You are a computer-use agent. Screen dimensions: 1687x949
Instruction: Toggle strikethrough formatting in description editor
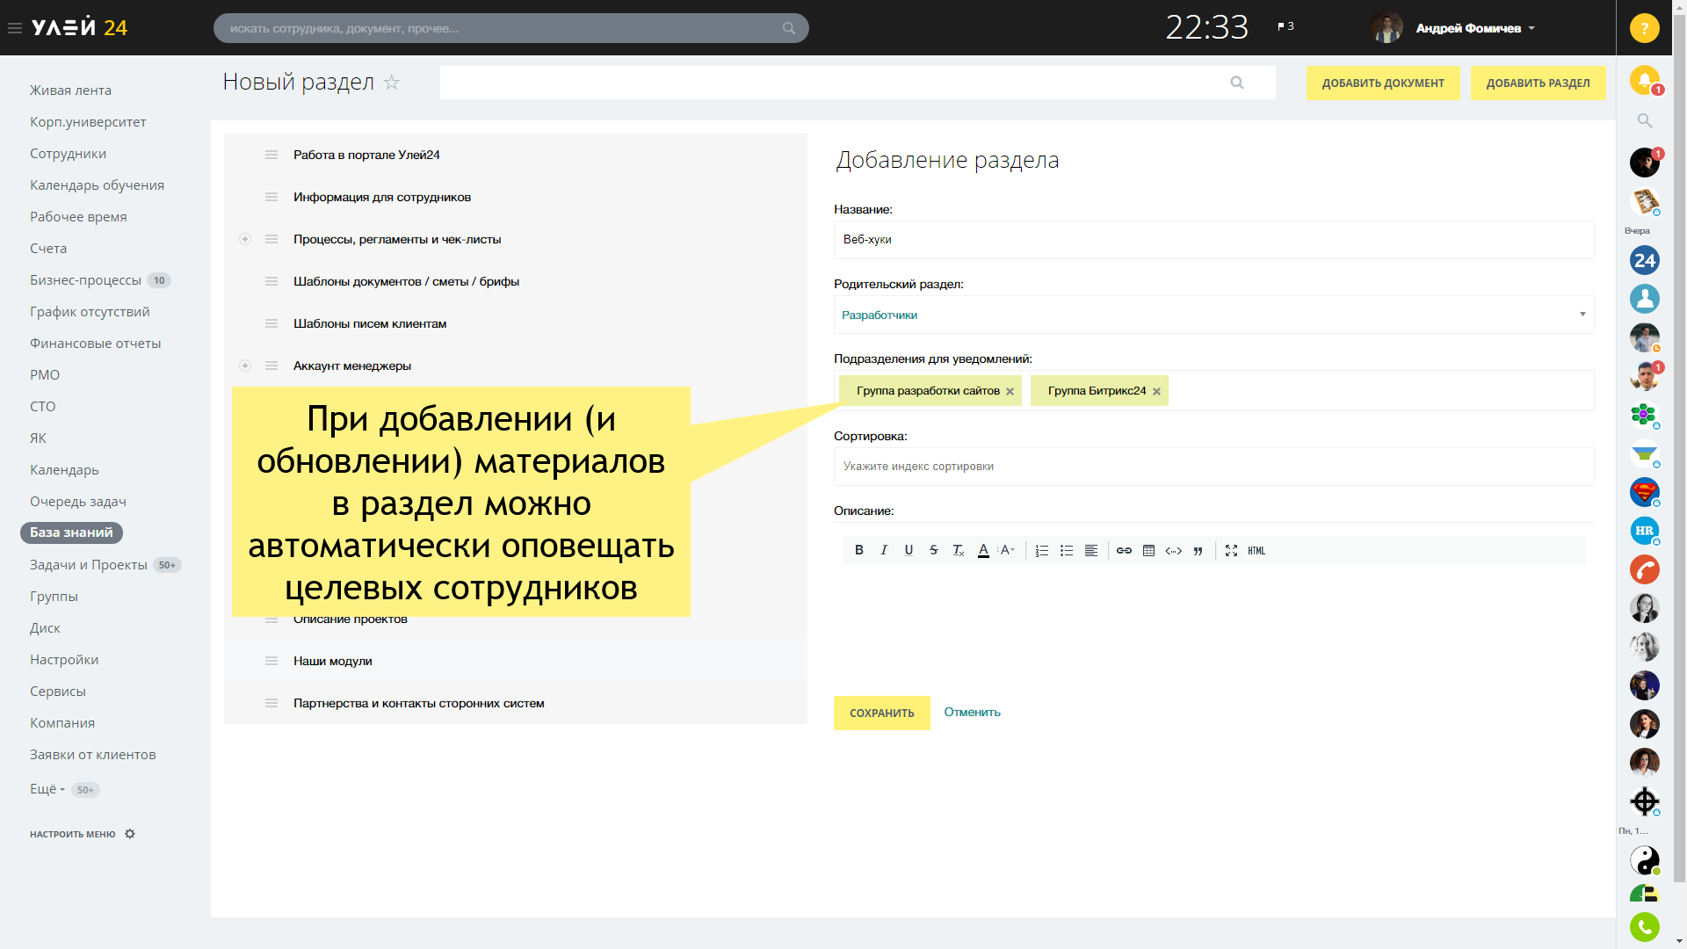[x=933, y=551]
